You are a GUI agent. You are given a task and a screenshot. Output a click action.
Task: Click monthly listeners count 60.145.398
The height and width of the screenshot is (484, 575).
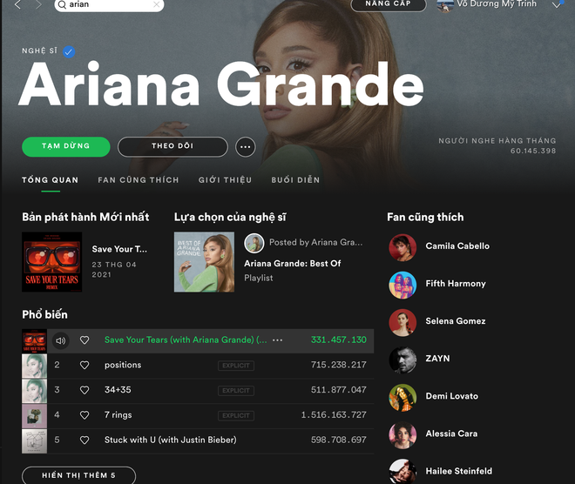point(533,151)
